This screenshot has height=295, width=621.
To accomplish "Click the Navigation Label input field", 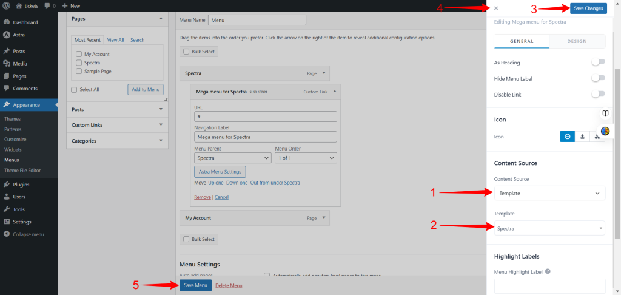I will [x=266, y=137].
